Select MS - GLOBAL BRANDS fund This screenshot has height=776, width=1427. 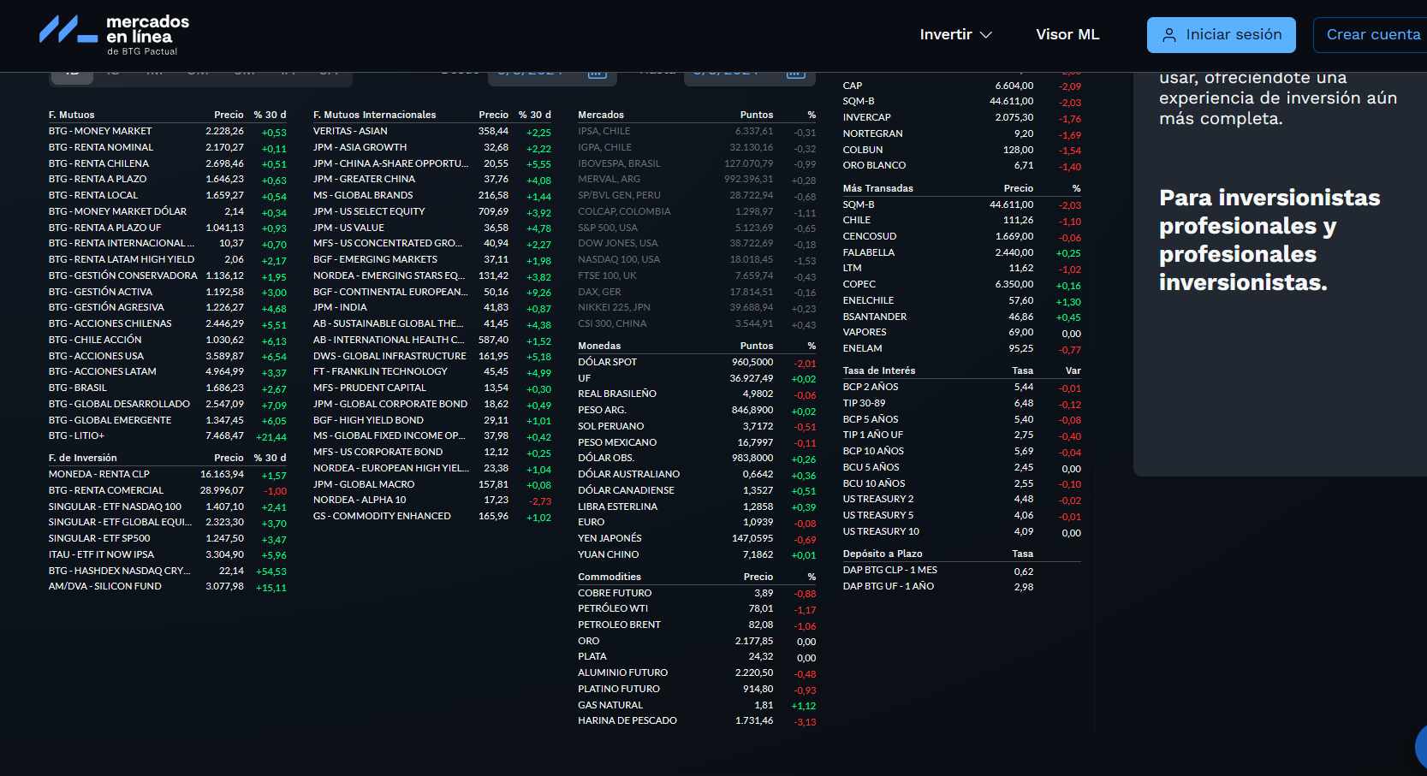432,195
